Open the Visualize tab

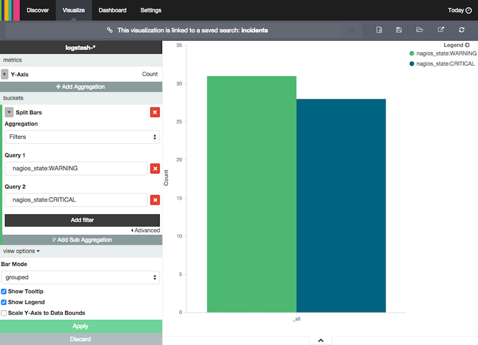coord(73,10)
